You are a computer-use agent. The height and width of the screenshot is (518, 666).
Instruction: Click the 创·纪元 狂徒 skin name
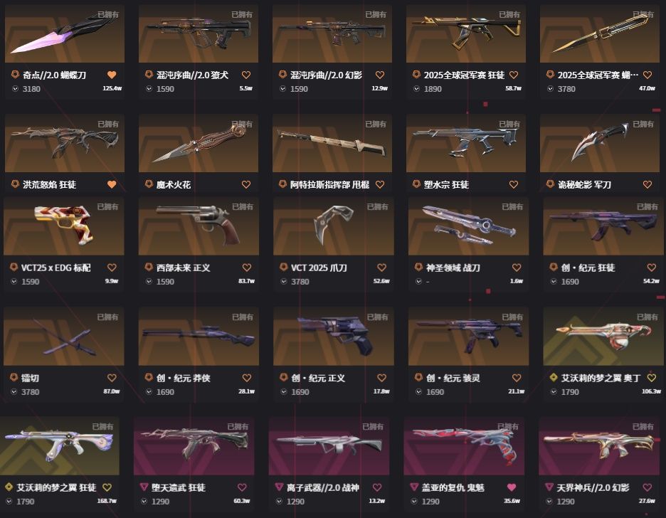[x=588, y=268]
